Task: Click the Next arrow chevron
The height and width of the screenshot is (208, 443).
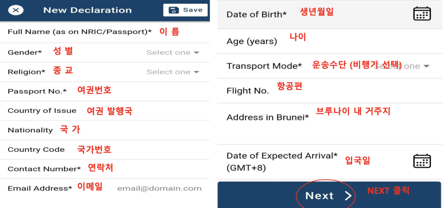Action: coord(348,196)
